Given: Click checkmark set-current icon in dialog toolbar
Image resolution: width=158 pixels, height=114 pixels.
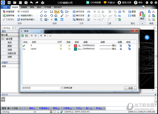Looking at the screenshot, I should point(50,35).
